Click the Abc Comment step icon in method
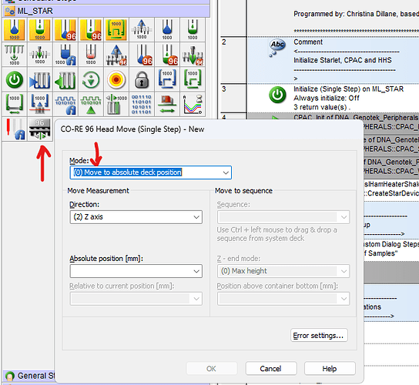Screen dimensions: 419x385 coord(277,48)
